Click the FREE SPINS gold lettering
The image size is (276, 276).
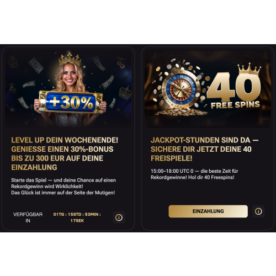[235, 105]
